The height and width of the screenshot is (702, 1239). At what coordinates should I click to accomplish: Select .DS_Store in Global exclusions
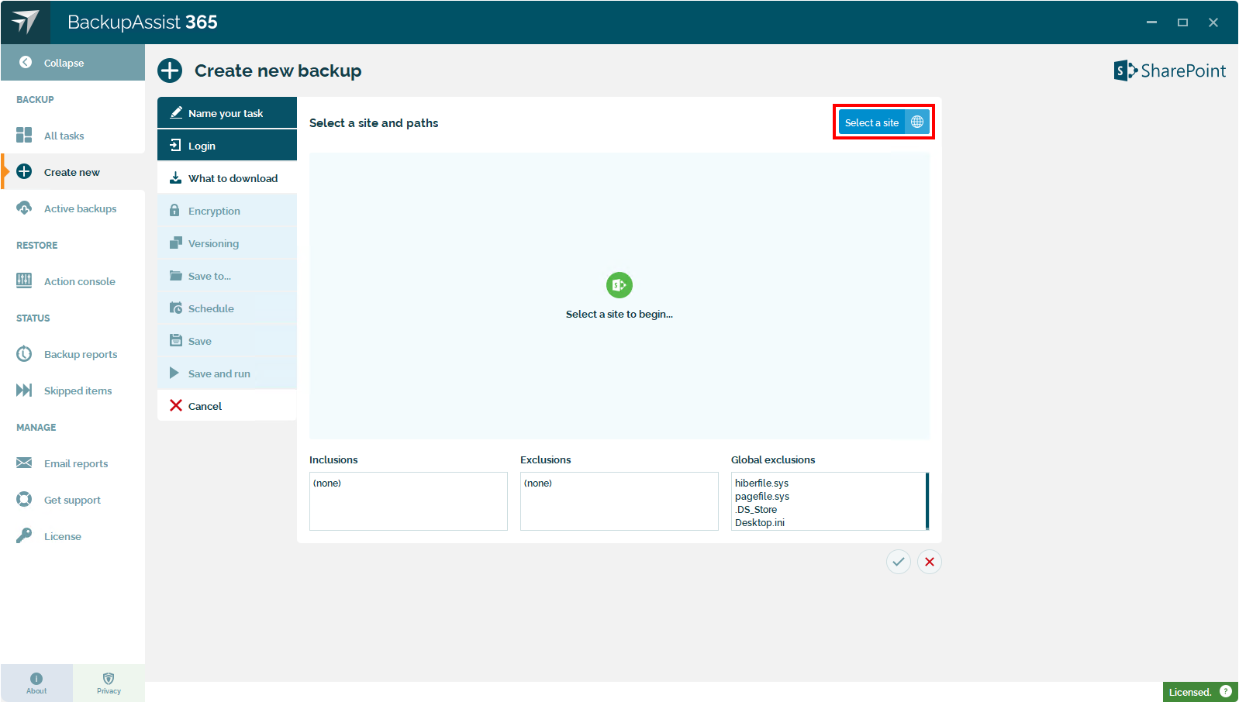756,510
